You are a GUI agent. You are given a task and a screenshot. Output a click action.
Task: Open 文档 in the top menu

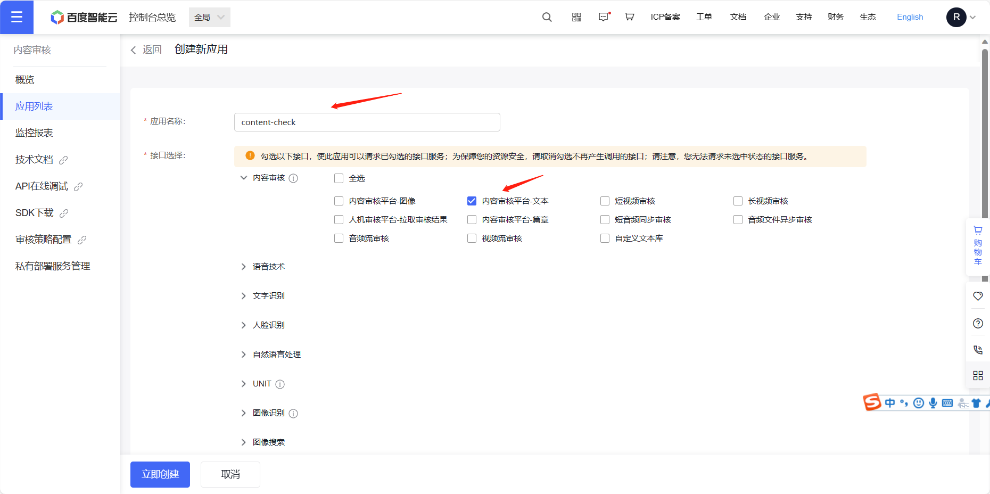click(738, 17)
